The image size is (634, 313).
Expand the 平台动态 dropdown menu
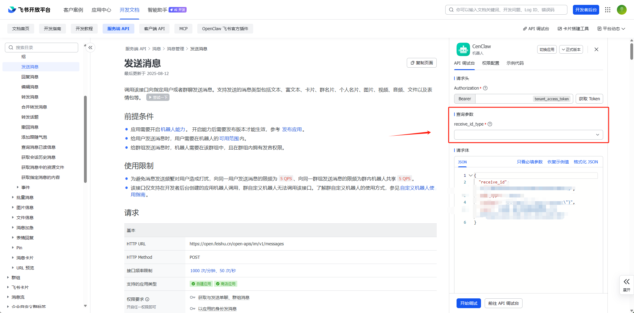tap(611, 29)
